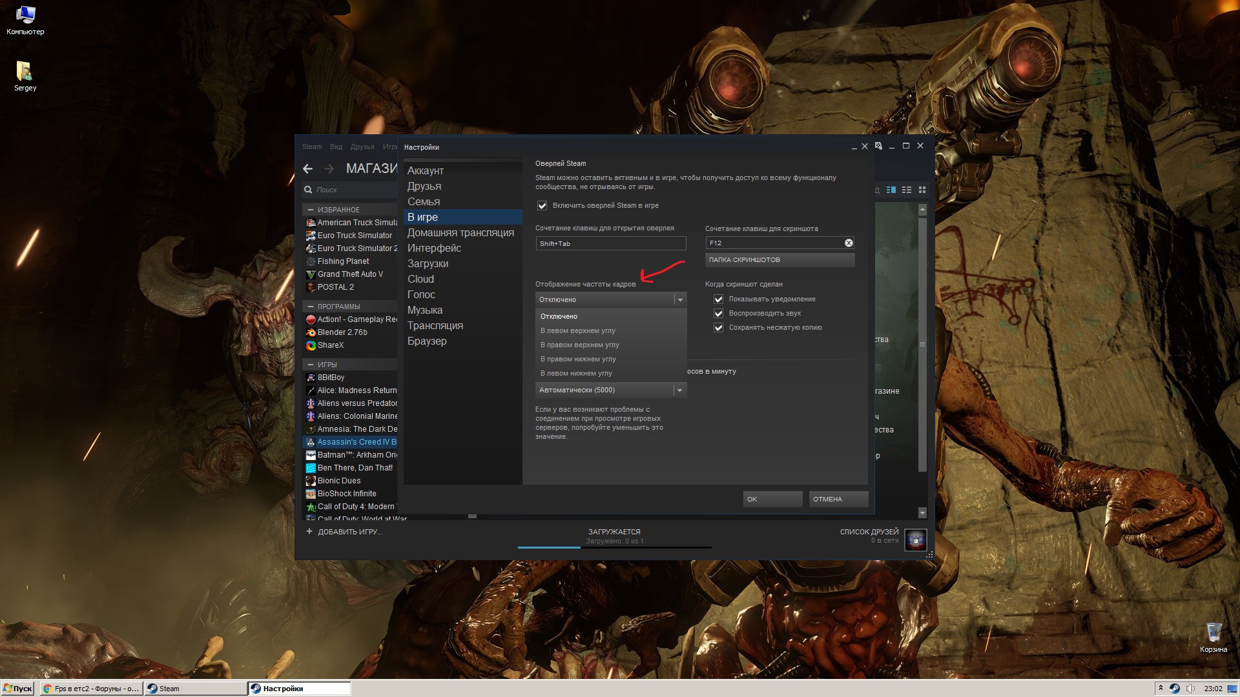Viewport: 1240px width, 697px height.
Task: Open Big Picture mode controller icon
Action: [878, 146]
